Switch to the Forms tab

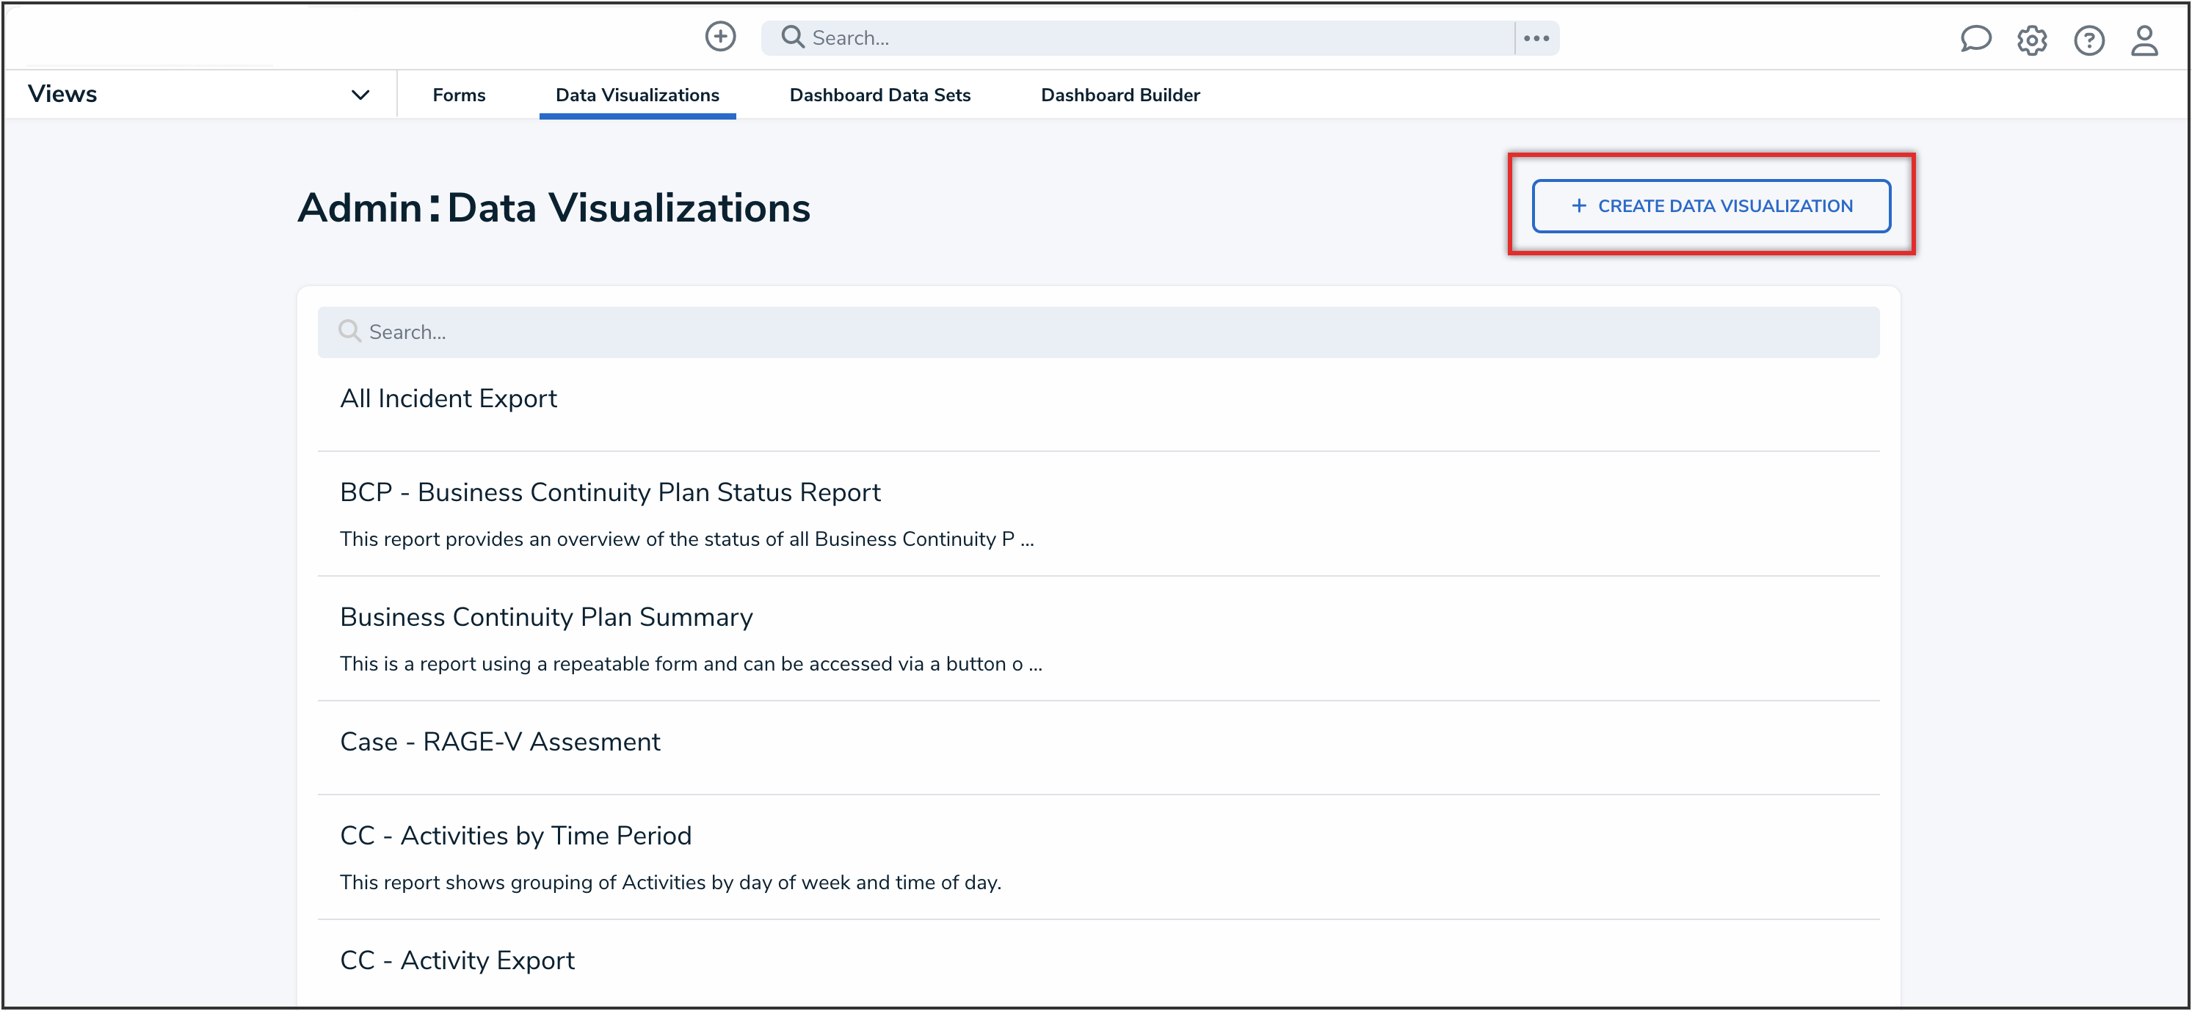pyautogui.click(x=459, y=95)
